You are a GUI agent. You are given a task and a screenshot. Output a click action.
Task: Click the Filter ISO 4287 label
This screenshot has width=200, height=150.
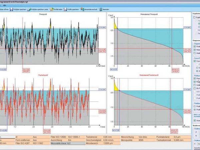22,143
